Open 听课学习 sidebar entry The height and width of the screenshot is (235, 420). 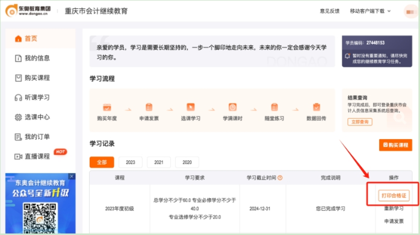[40, 98]
